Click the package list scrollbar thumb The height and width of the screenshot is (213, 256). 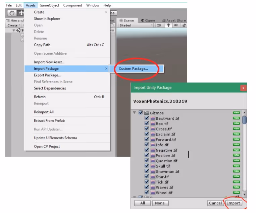244,120
